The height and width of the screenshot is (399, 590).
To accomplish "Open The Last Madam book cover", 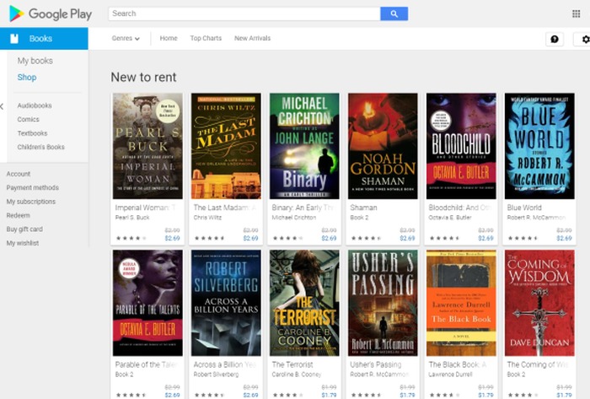I will [x=226, y=146].
